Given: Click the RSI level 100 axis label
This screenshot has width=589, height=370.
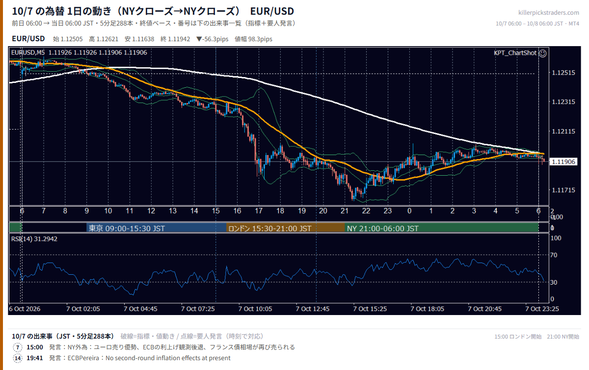Looking at the screenshot, I should coord(557,238).
